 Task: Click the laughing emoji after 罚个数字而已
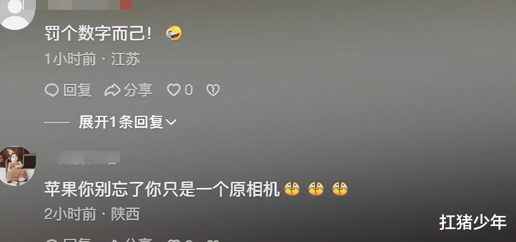pos(173,33)
